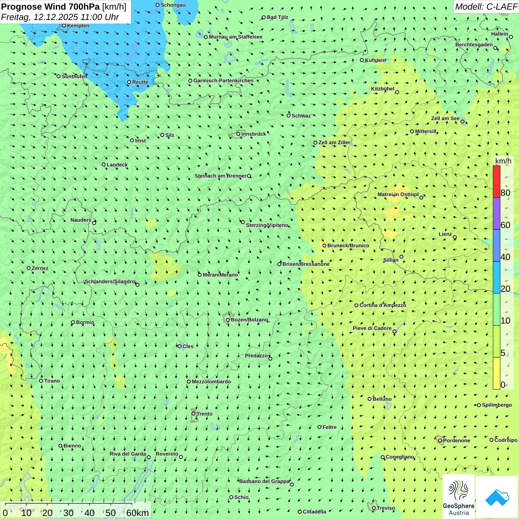Click the 'Treviso' label
This screenshot has height=519, width=519.
[386, 508]
